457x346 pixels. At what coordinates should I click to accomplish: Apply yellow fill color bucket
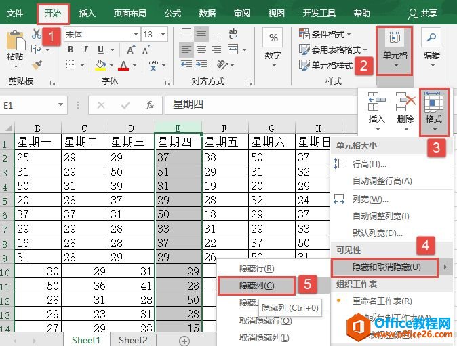click(x=100, y=64)
